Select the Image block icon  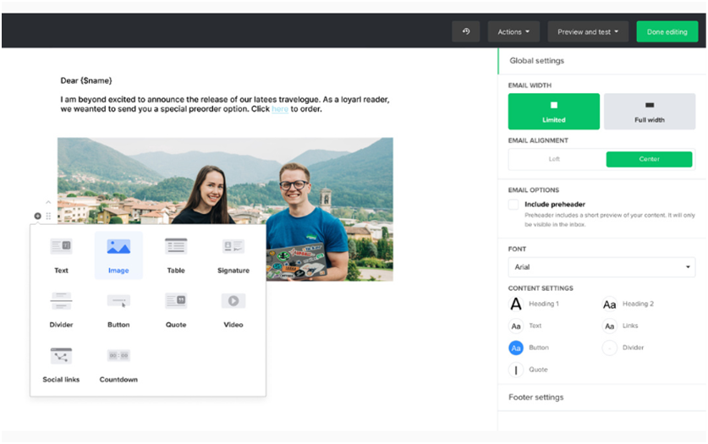[x=118, y=255]
